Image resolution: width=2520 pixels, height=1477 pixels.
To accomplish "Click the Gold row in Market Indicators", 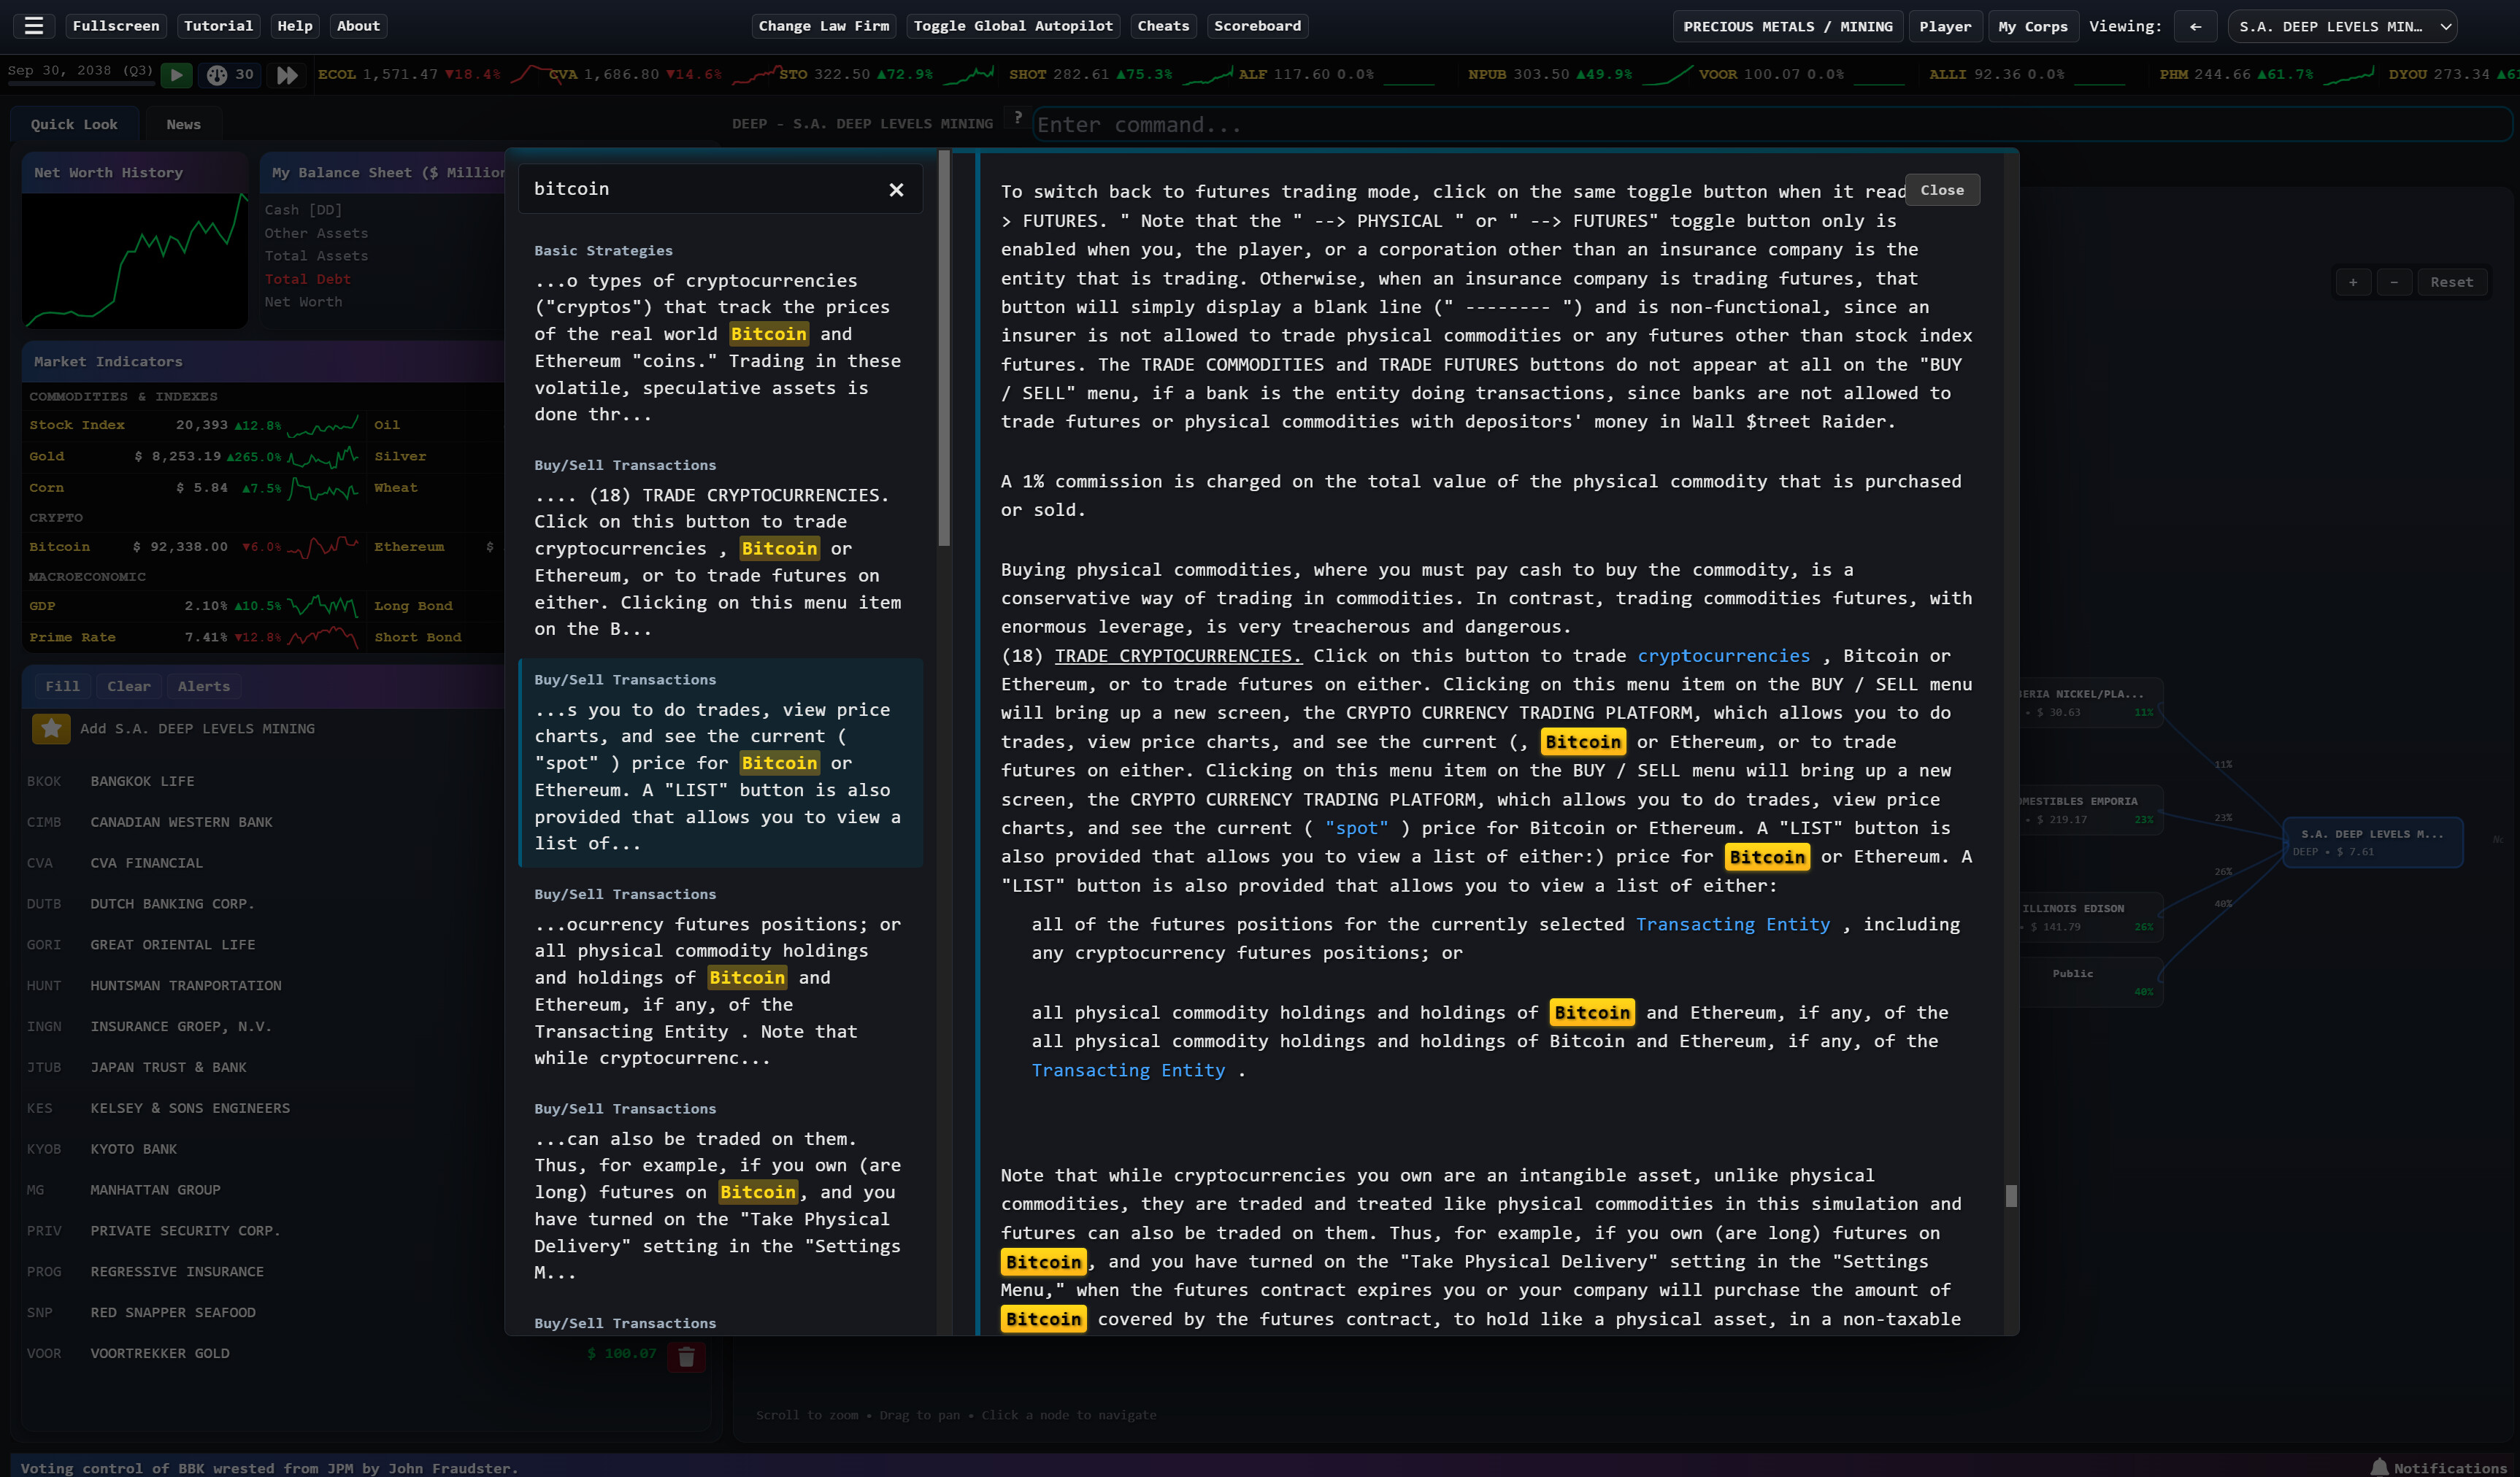I will 193,457.
